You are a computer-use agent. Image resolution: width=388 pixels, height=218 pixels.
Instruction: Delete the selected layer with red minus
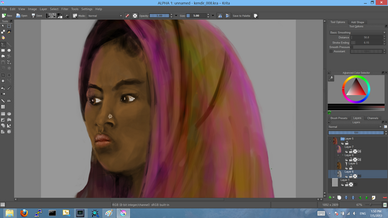point(385,198)
